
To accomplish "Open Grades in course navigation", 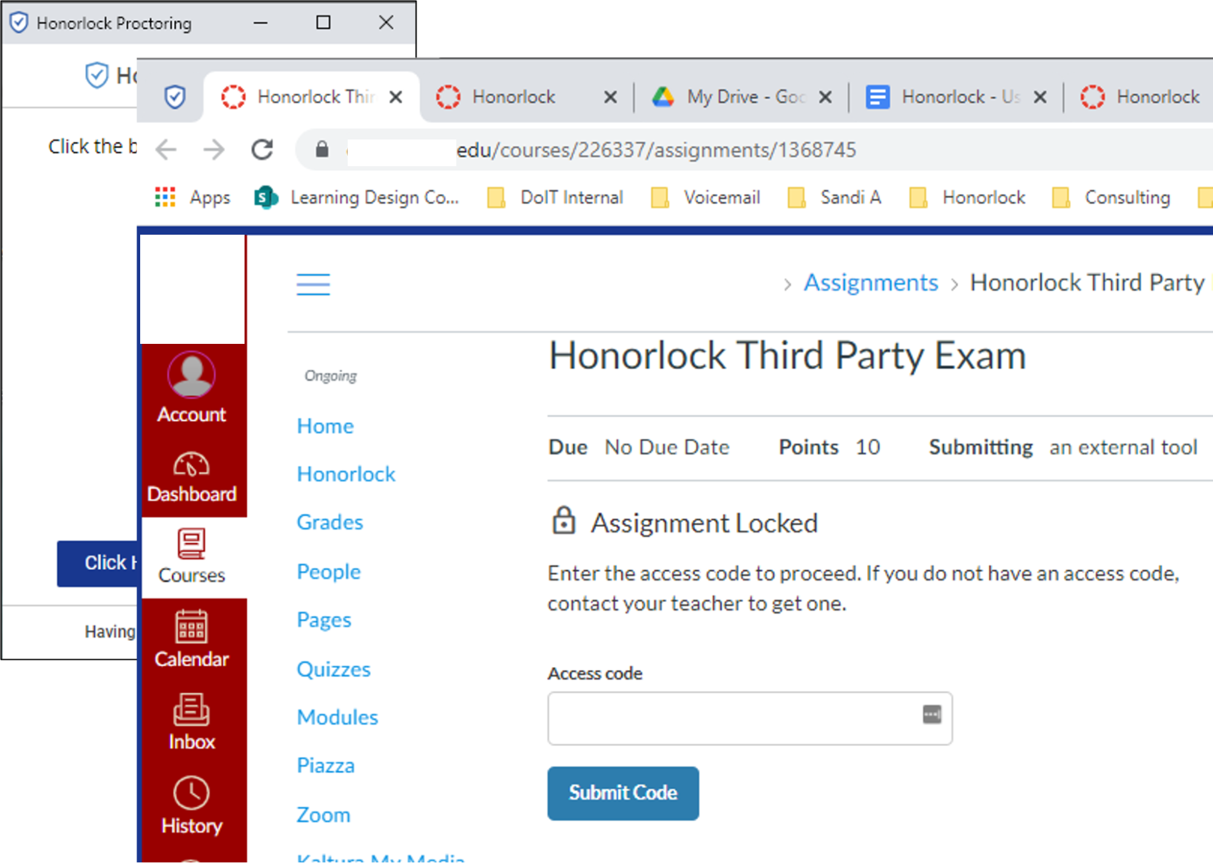I will tap(329, 522).
